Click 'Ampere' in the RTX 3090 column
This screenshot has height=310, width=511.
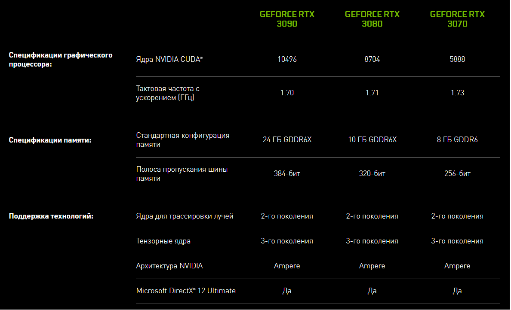pos(287,266)
